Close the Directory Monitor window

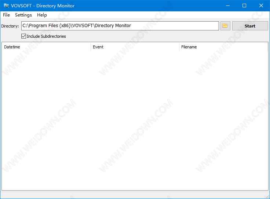[261, 5]
